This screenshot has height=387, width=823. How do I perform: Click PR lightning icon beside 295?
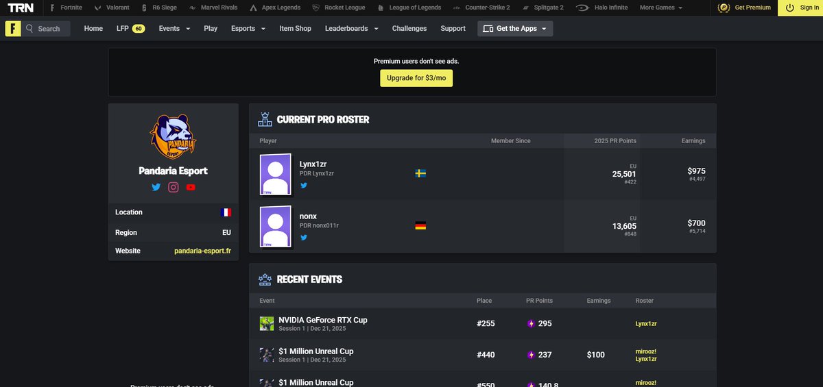click(x=531, y=323)
